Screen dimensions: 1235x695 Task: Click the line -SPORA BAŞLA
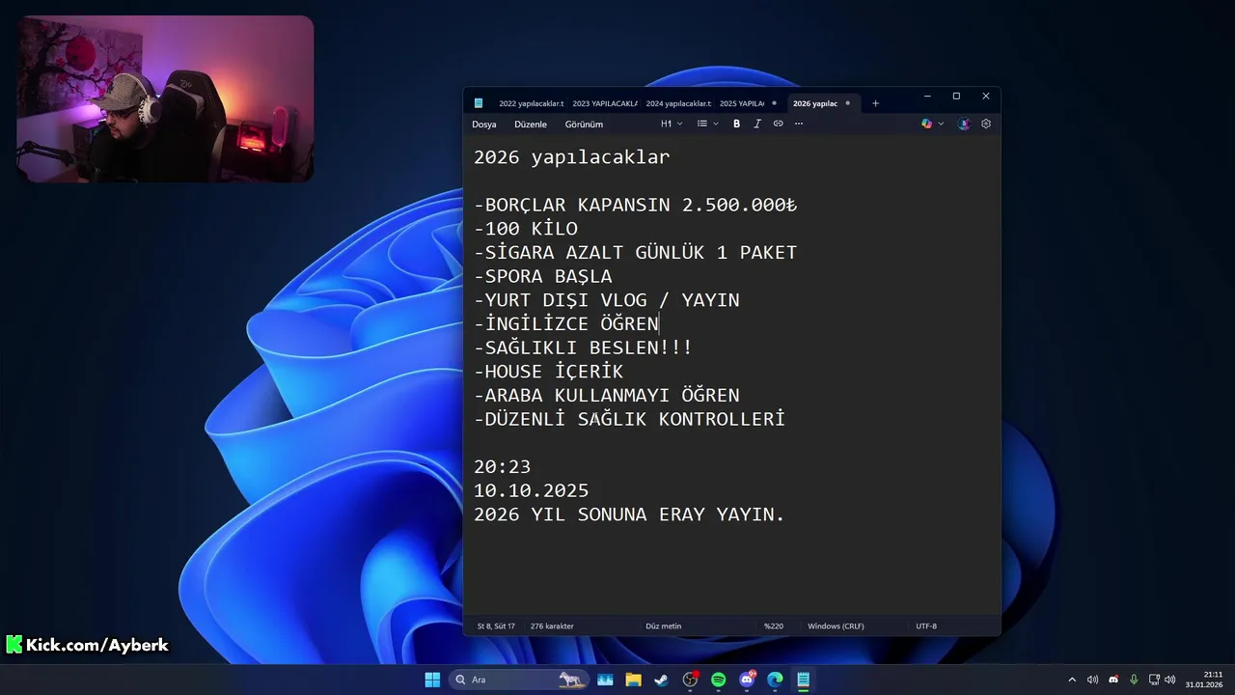[x=542, y=276]
